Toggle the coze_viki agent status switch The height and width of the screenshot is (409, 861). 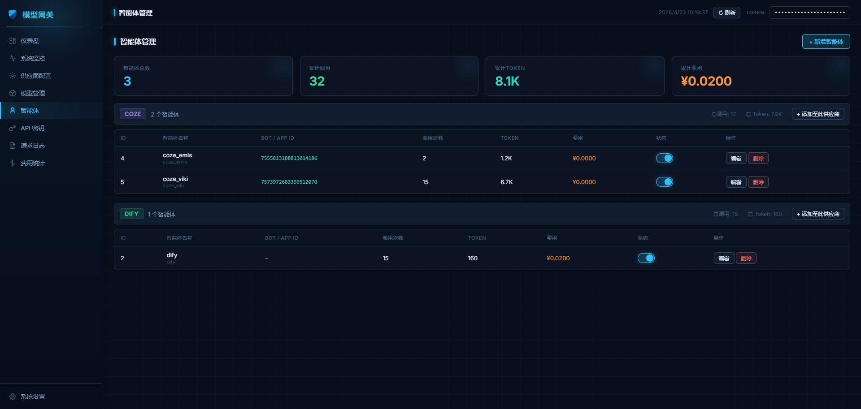(x=665, y=182)
